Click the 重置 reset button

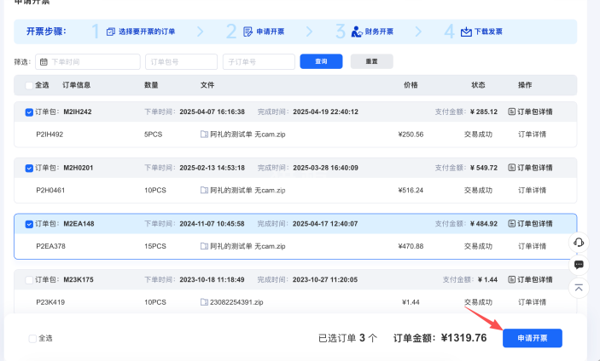coord(371,61)
